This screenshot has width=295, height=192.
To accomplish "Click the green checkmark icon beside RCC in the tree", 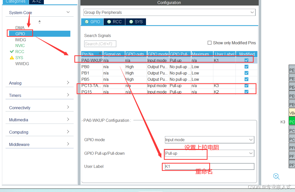I will tap(12, 51).
